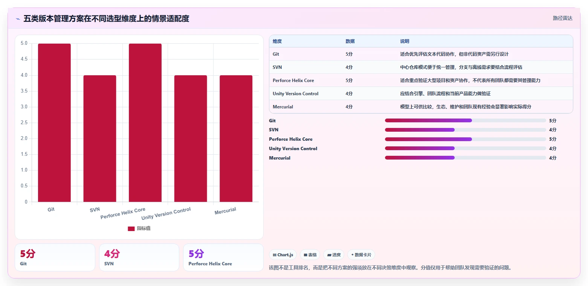
Task: Click the SVN data card showing 4分
Action: click(x=139, y=257)
